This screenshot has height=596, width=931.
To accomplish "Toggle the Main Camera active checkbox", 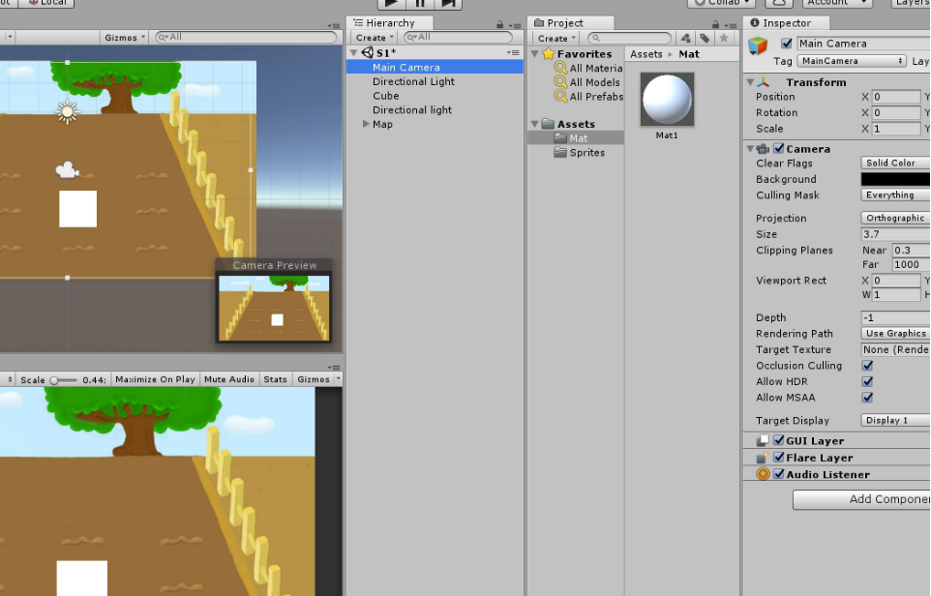I will point(787,44).
